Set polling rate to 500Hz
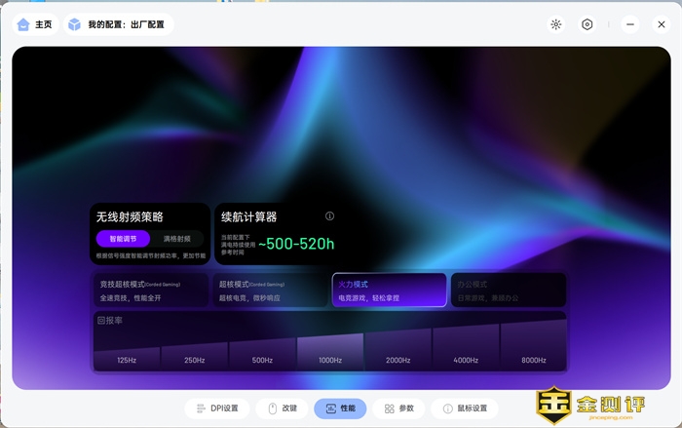This screenshot has height=428, width=682. (262, 355)
